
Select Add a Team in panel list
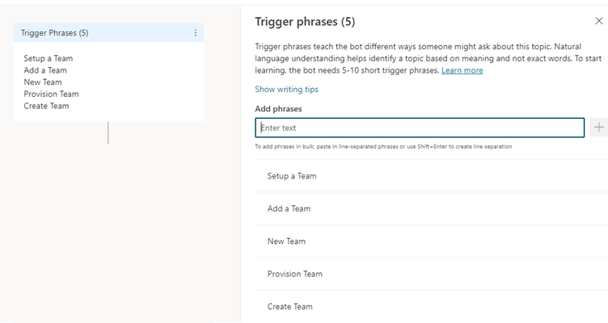point(431,208)
